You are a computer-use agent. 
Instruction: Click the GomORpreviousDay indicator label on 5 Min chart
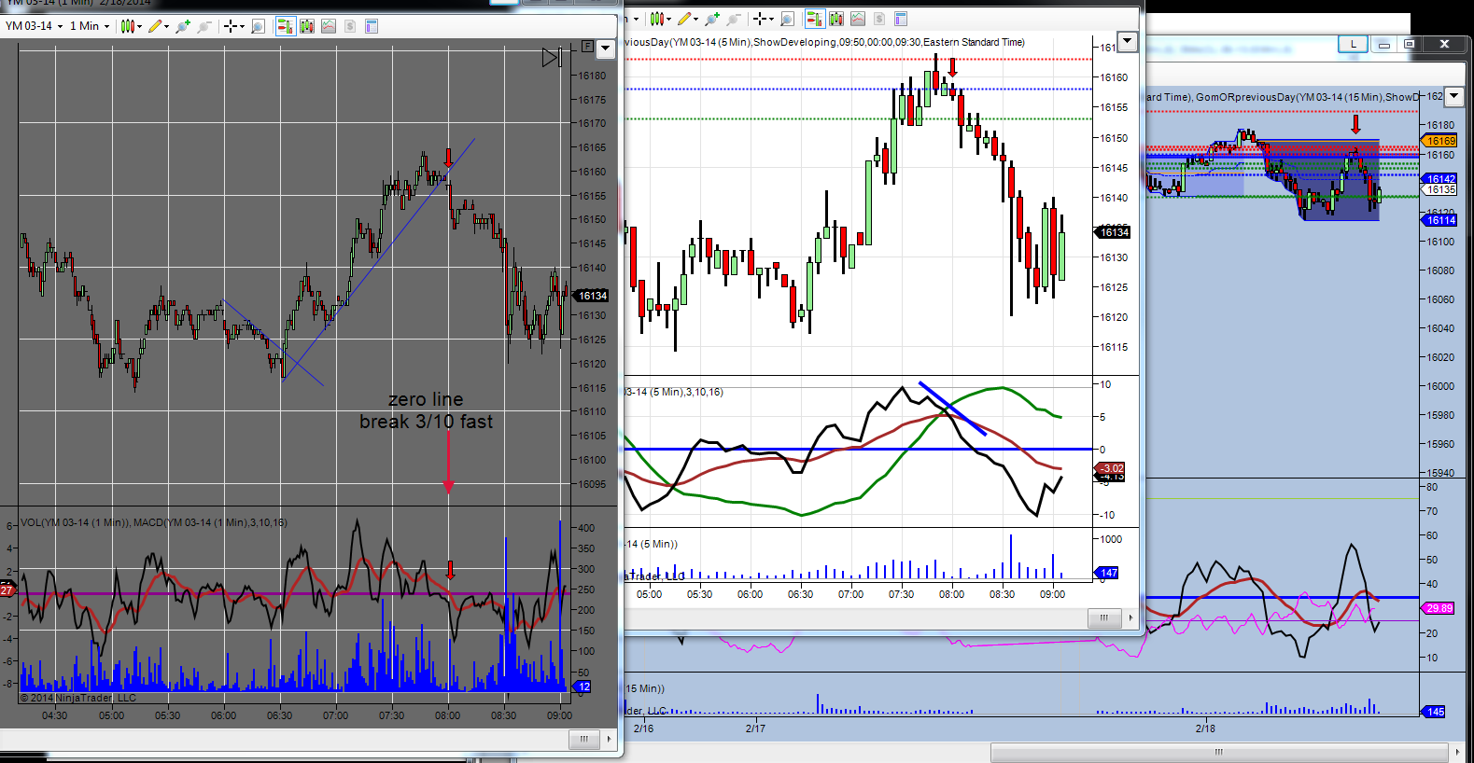click(824, 42)
